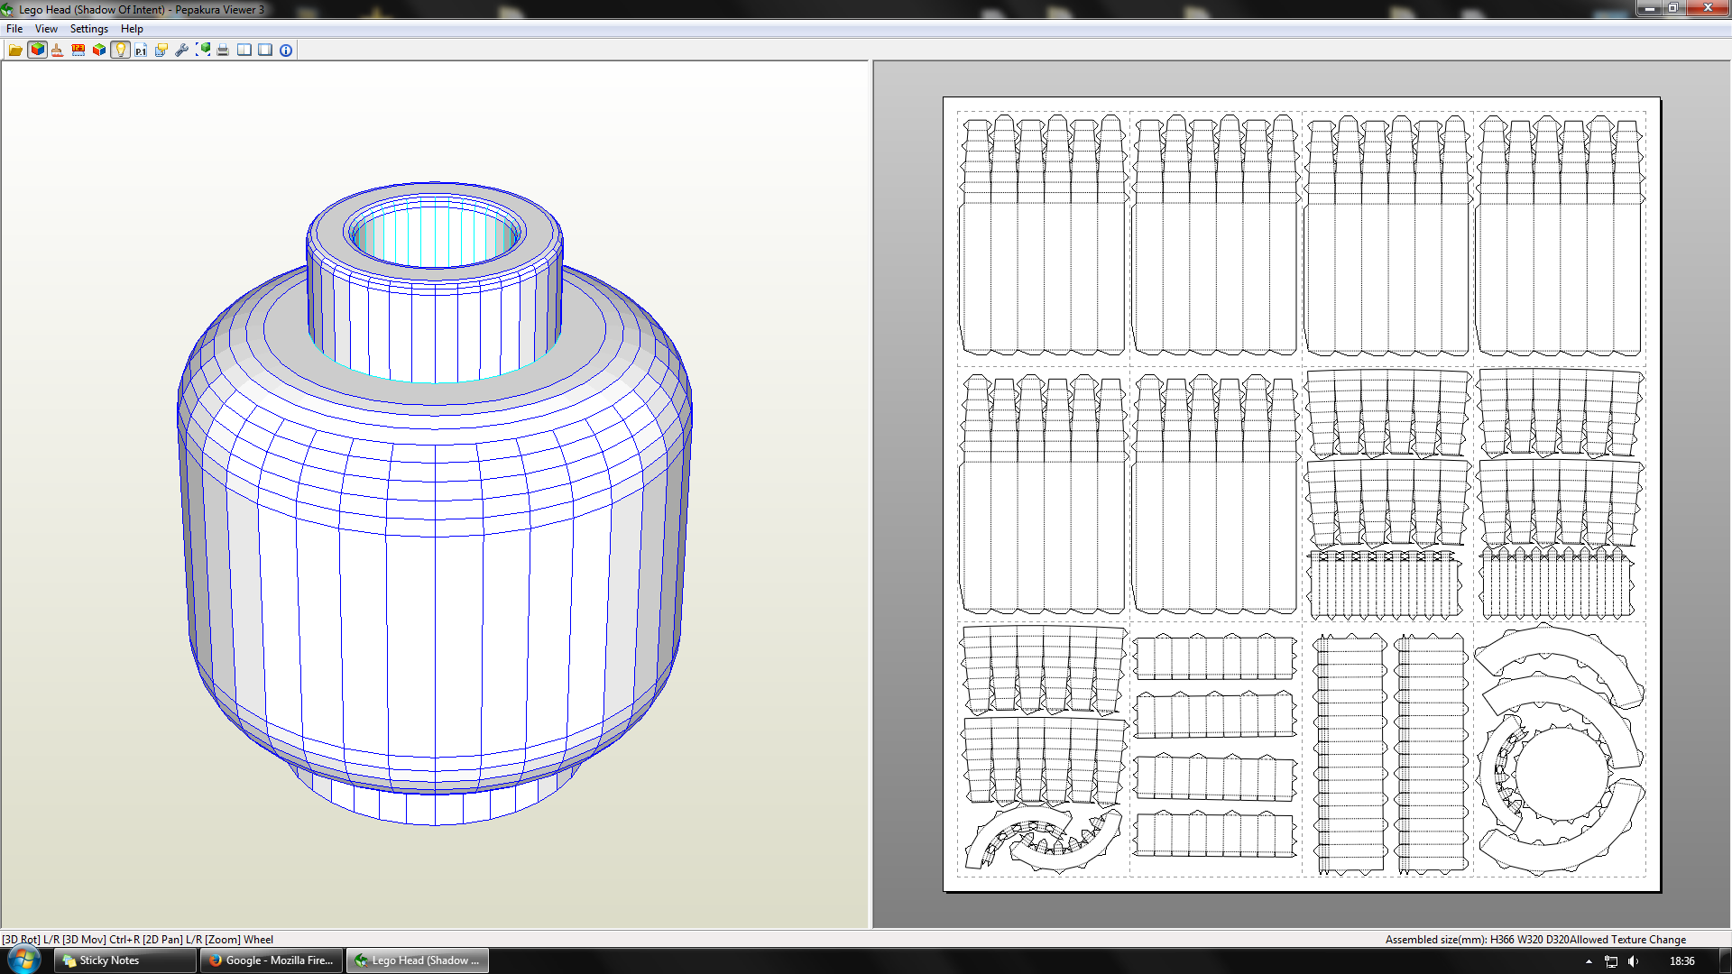This screenshot has height=974, width=1732.
Task: Switch to the split two-pane layout
Action: coord(244,51)
